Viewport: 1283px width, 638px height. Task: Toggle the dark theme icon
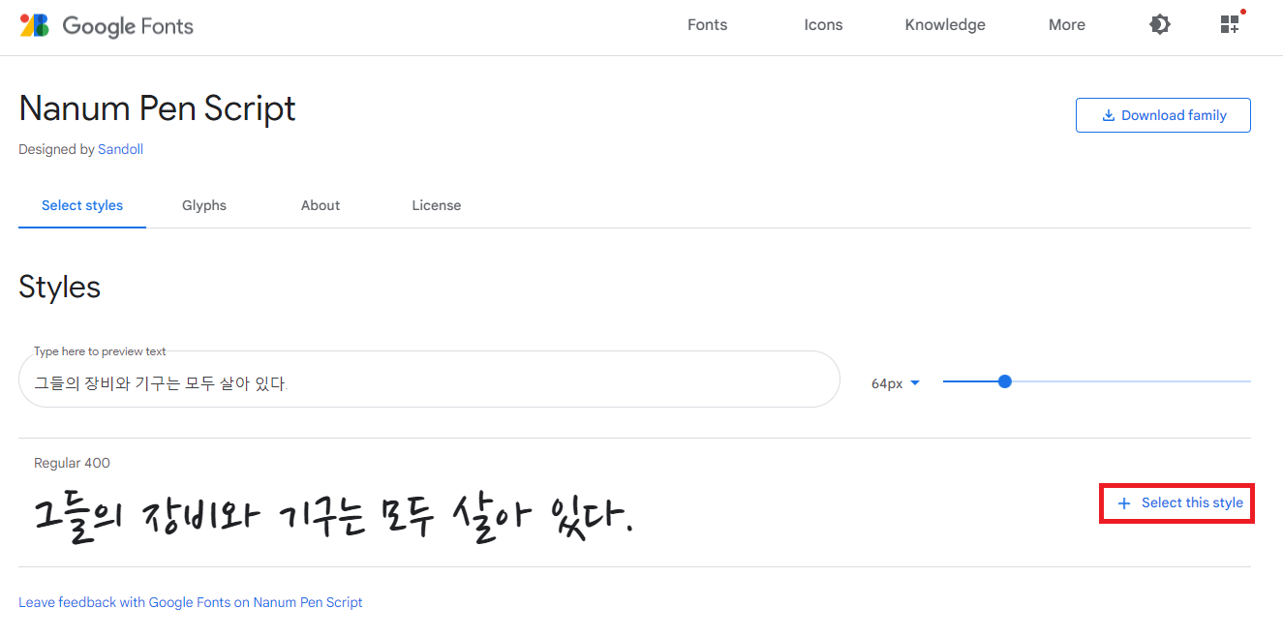coord(1160,25)
